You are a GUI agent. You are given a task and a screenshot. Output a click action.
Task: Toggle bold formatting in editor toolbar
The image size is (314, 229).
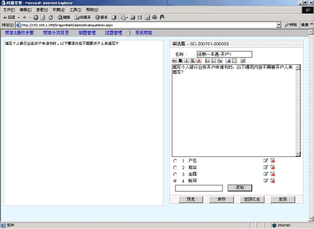pyautogui.click(x=180, y=61)
